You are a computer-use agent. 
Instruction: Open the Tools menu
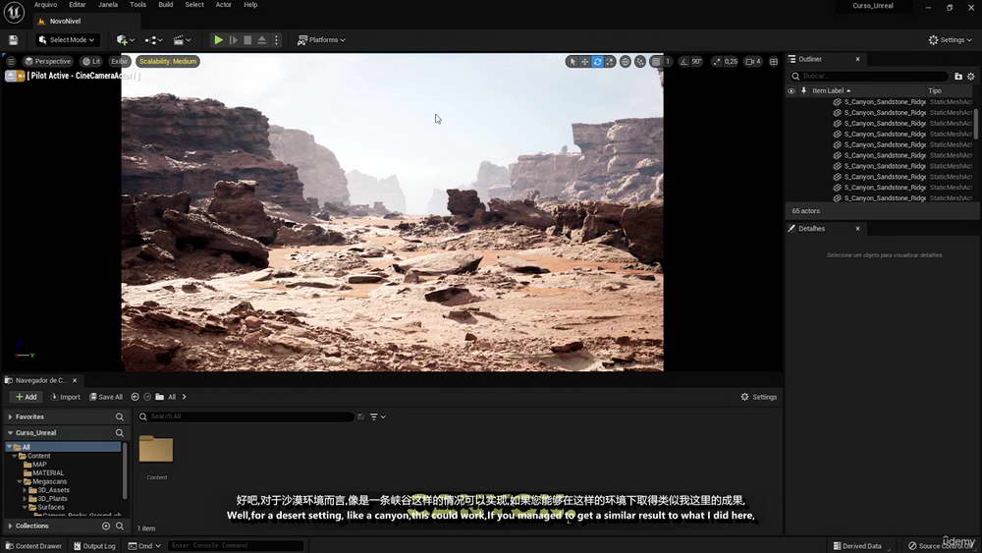point(137,5)
